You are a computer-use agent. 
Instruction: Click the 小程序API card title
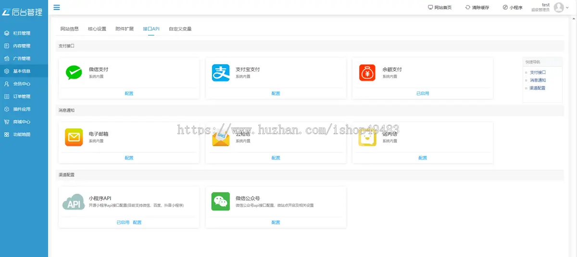coord(100,198)
